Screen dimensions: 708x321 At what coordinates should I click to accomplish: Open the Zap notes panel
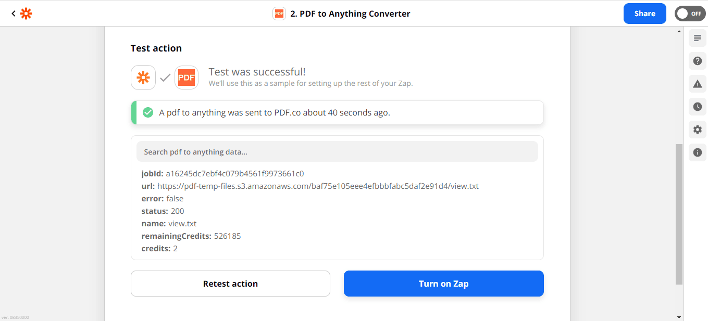point(697,38)
